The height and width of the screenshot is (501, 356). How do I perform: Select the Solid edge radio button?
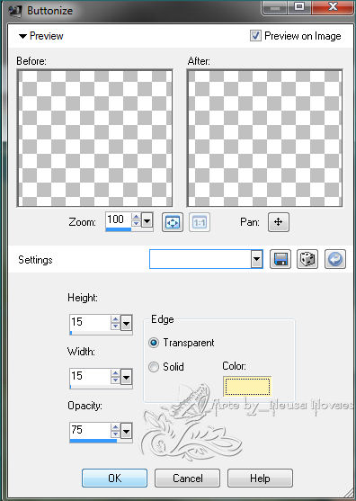pyautogui.click(x=154, y=367)
